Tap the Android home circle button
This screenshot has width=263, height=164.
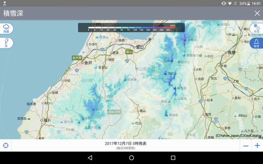[x=131, y=158]
